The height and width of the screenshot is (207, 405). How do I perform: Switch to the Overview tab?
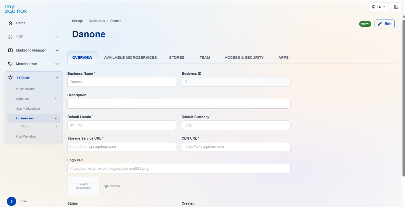[x=82, y=58]
